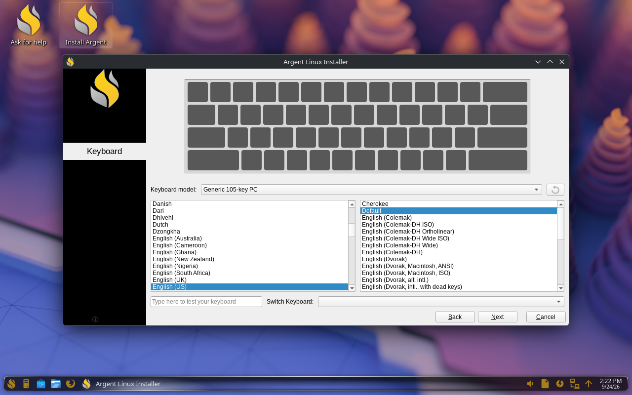
Task: Click the power/updates tray icon
Action: click(560, 384)
